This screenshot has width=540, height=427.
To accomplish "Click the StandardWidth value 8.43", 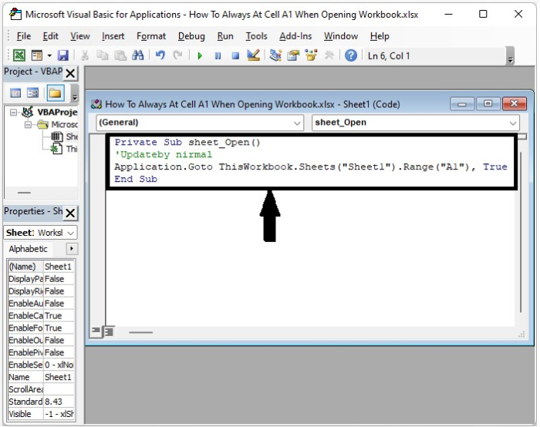I will point(59,402).
